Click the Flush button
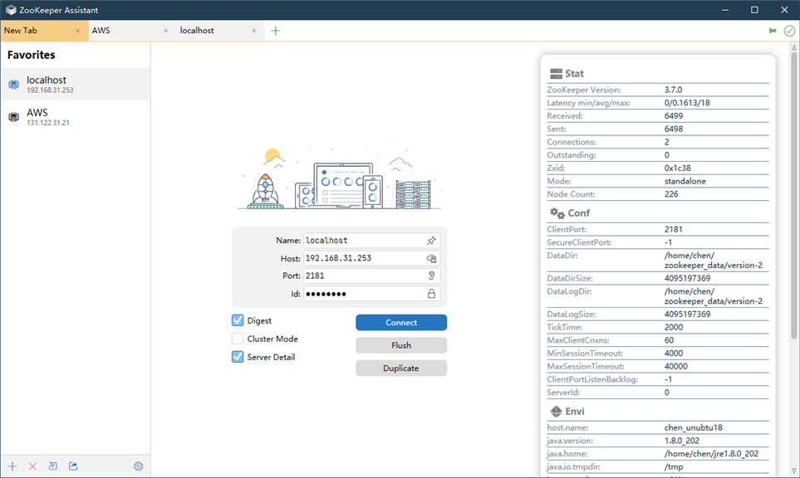 (x=401, y=344)
